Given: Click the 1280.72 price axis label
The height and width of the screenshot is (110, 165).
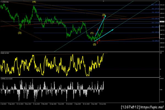Looking at the screenshot, I should (162, 9).
